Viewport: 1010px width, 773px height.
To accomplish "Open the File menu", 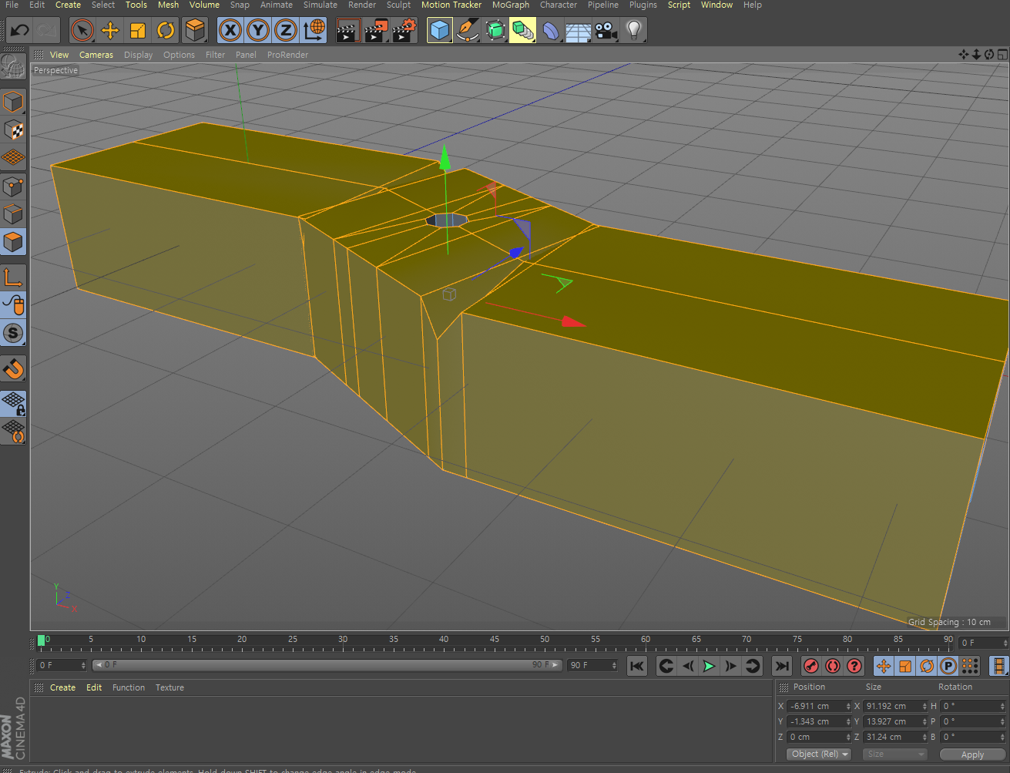I will pos(12,5).
